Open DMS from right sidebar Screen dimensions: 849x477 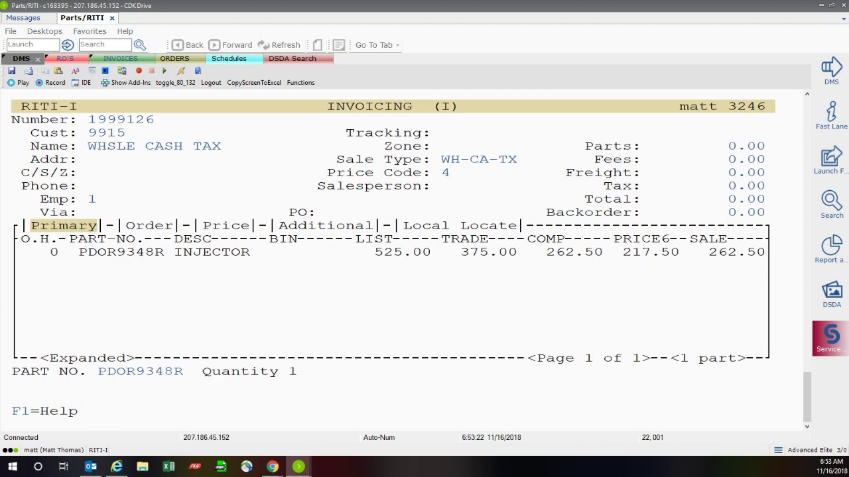coord(831,72)
